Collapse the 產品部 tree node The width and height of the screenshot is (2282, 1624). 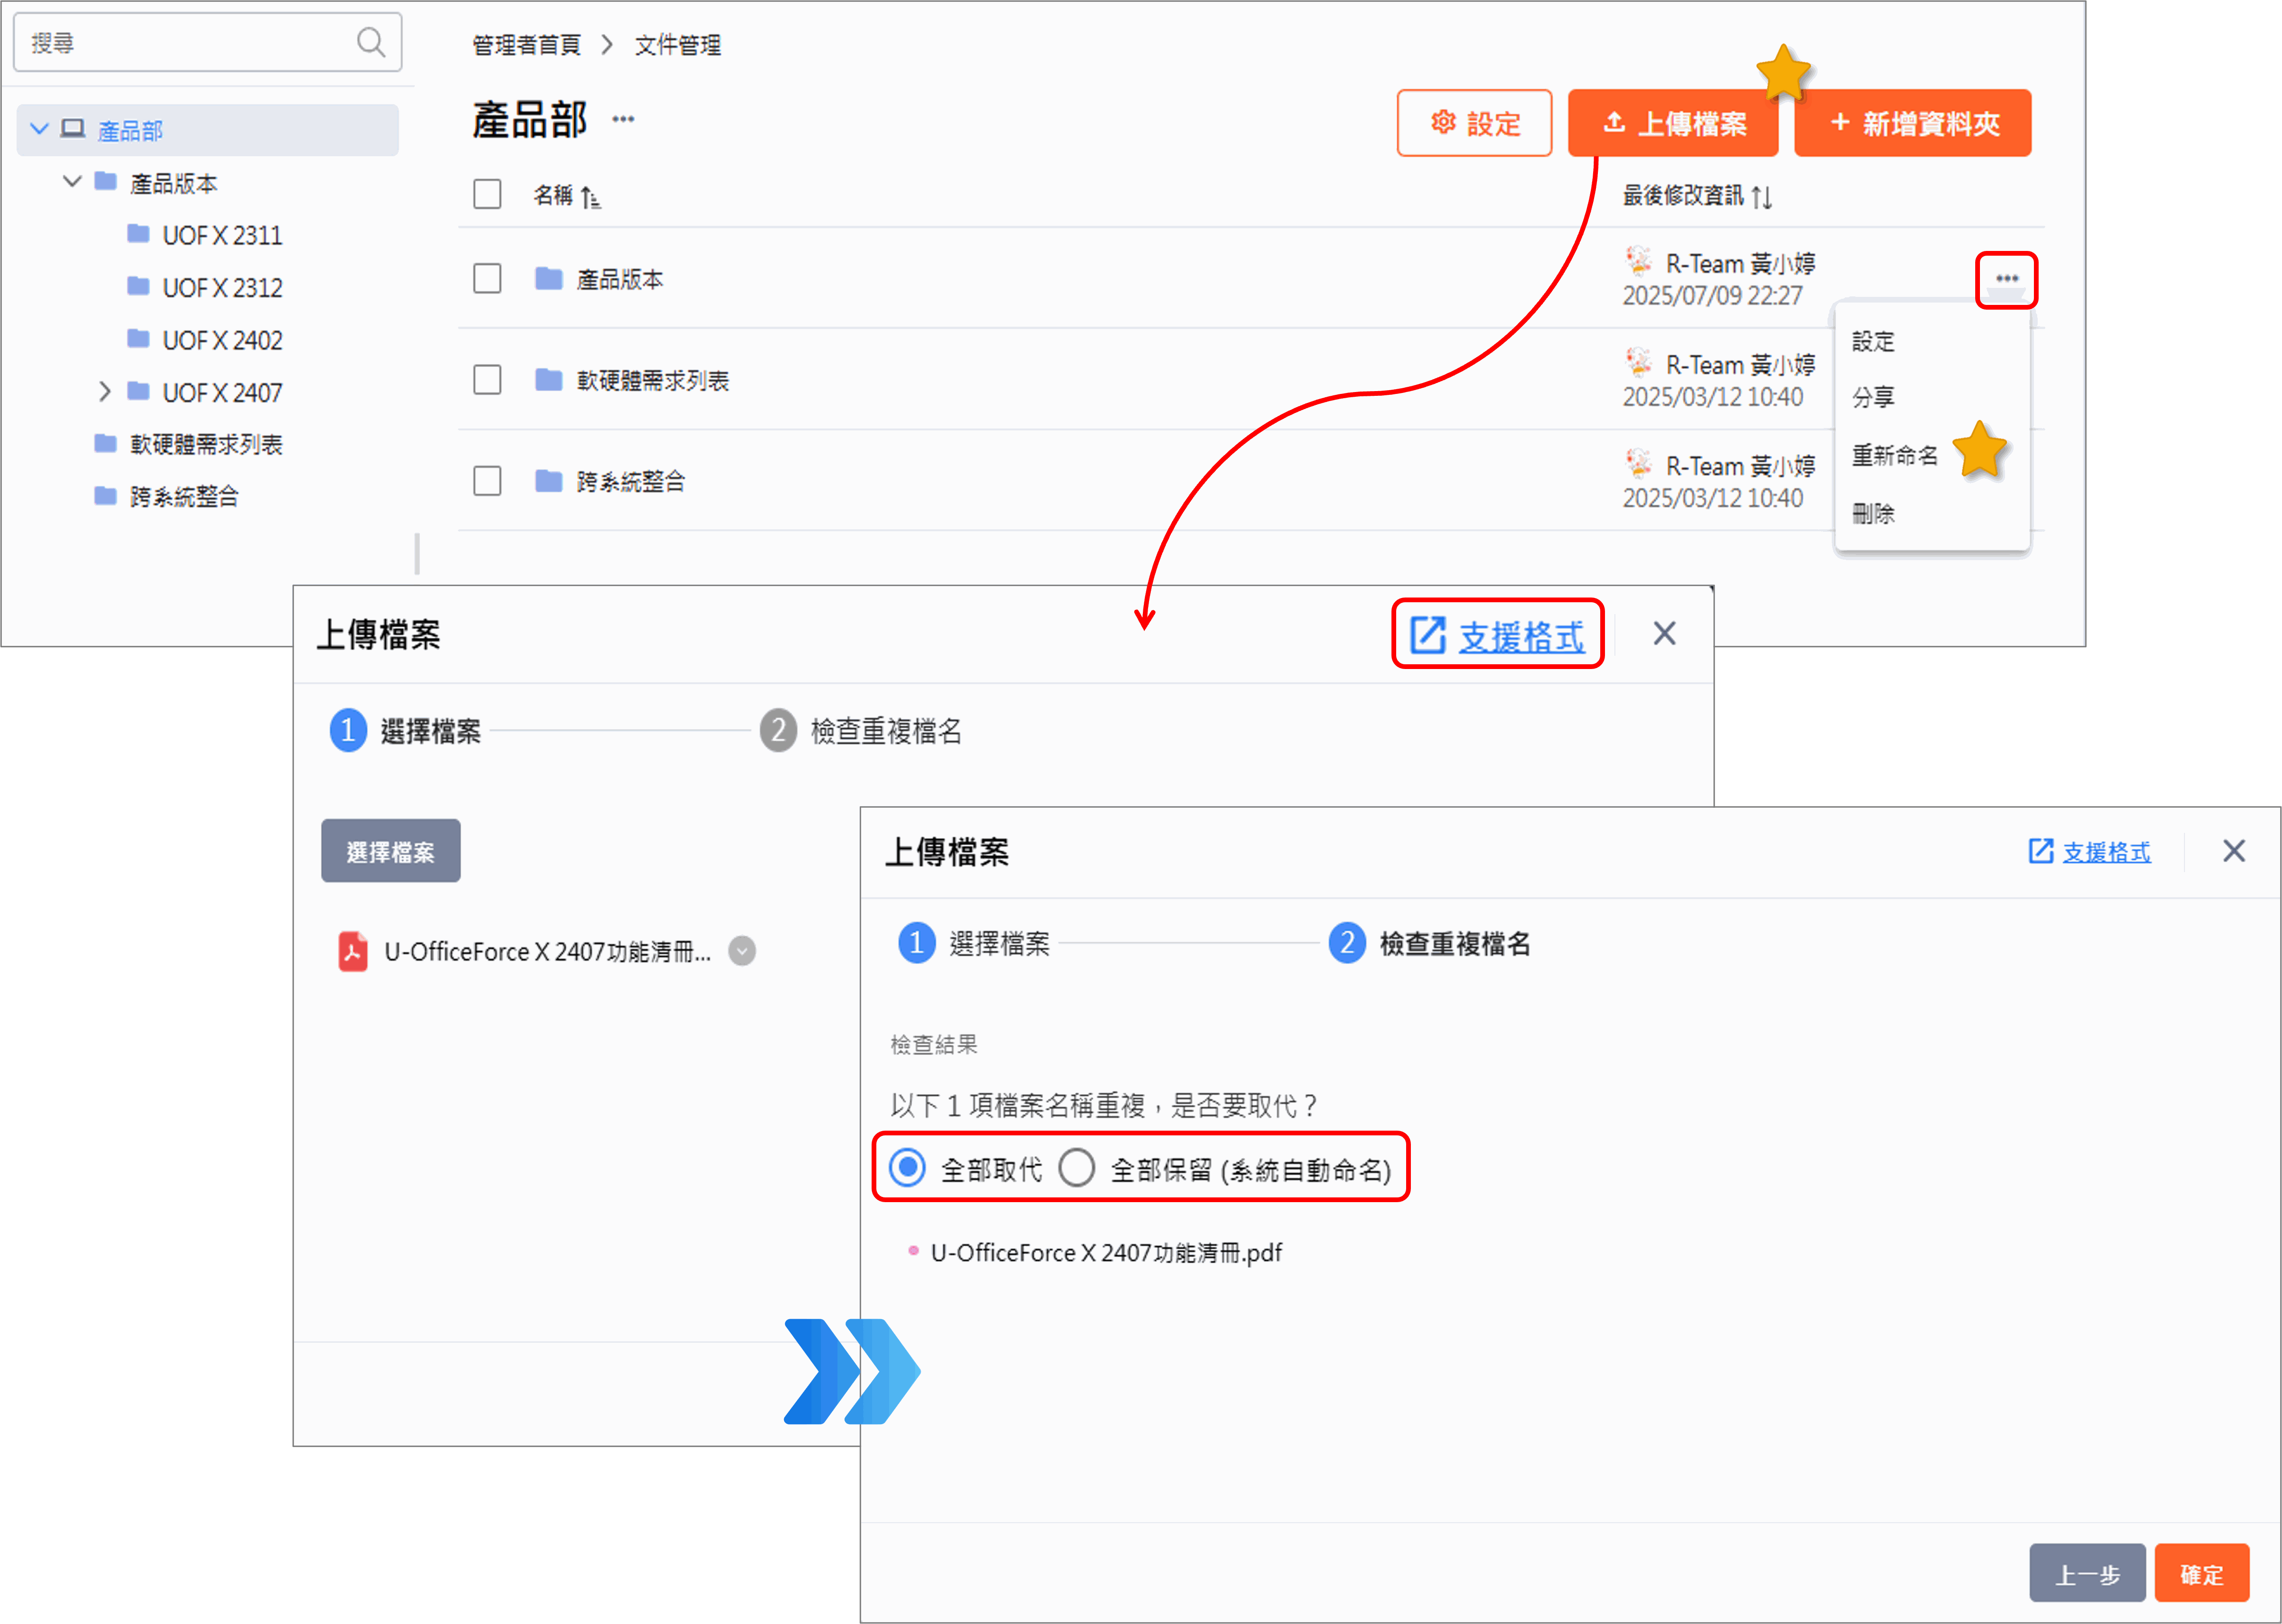click(39, 129)
